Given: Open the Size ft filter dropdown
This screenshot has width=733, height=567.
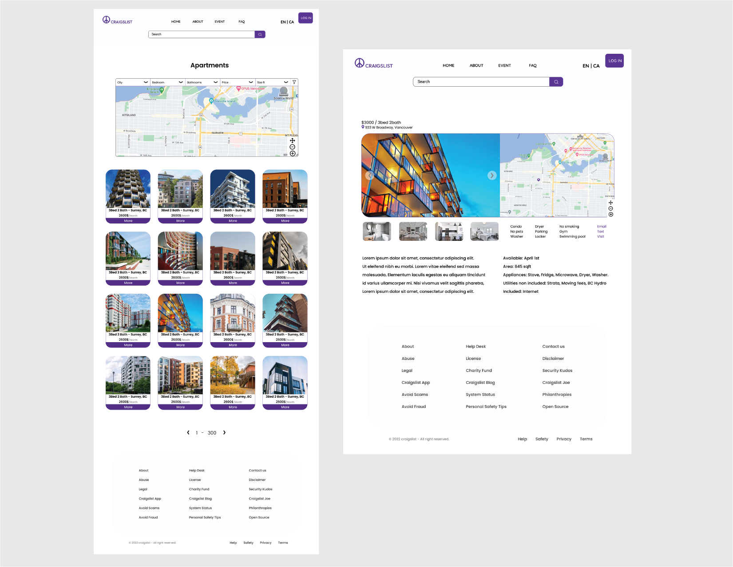Looking at the screenshot, I should point(273,82).
